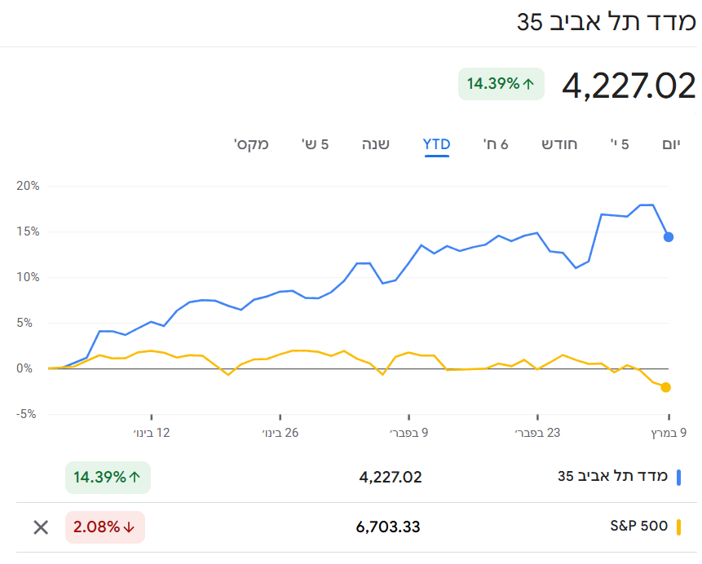This screenshot has width=702, height=564.
Task: Select the 5 י' (5 days) range tab
Action: pos(620,144)
